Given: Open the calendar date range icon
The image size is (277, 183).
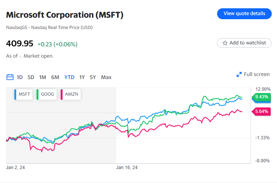Looking at the screenshot, I should (x=10, y=77).
